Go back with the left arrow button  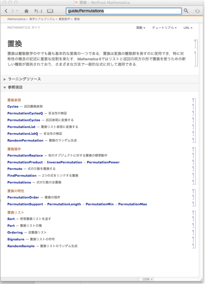tap(6, 11)
